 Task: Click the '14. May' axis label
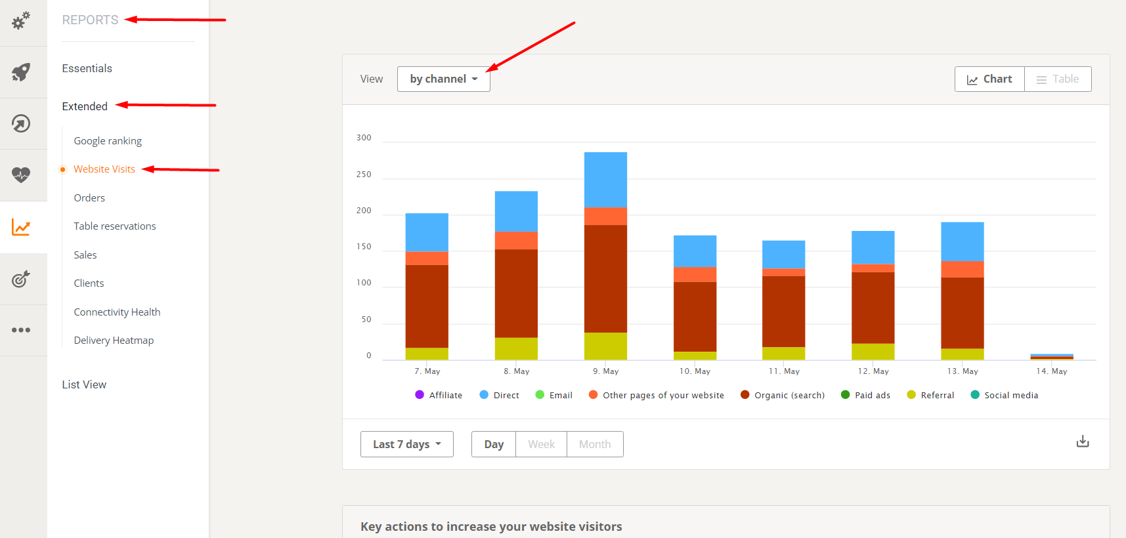pyautogui.click(x=1052, y=371)
